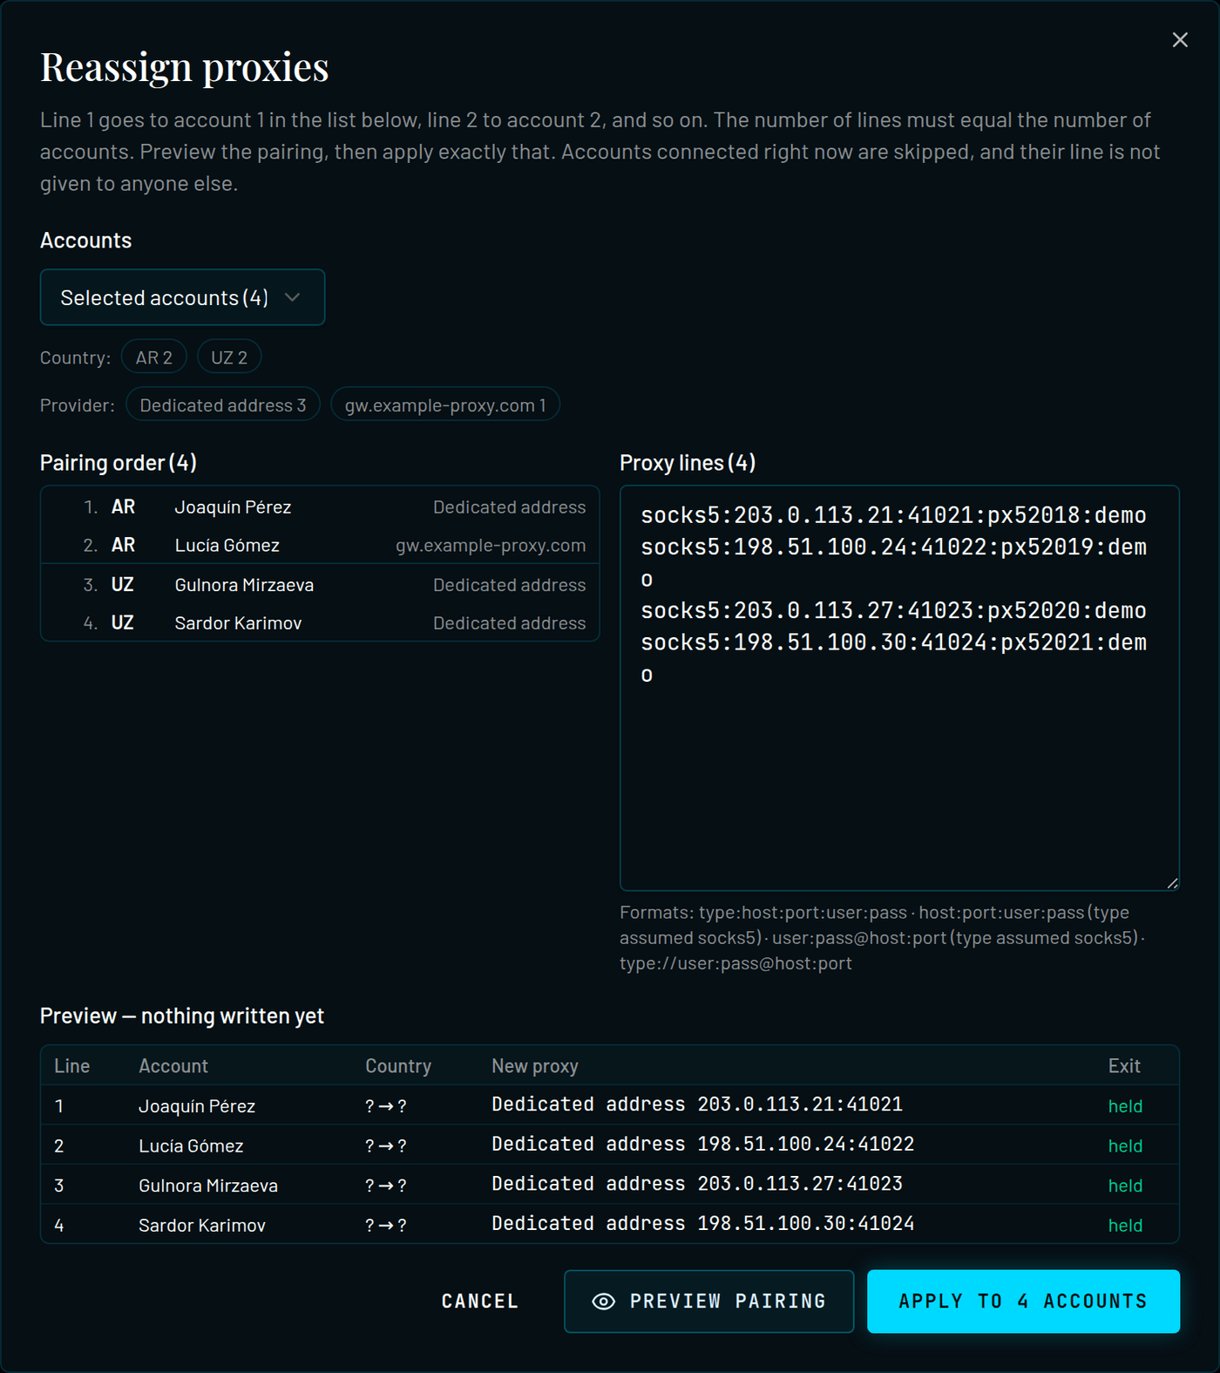The height and width of the screenshot is (1373, 1220).
Task: Click preview row account Joaquín Pérez
Action: [197, 1106]
